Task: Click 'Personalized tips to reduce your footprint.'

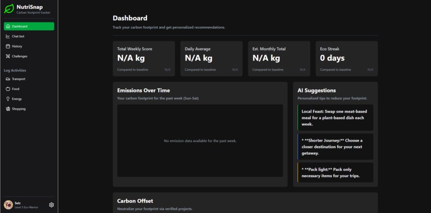Action: tap(332, 98)
